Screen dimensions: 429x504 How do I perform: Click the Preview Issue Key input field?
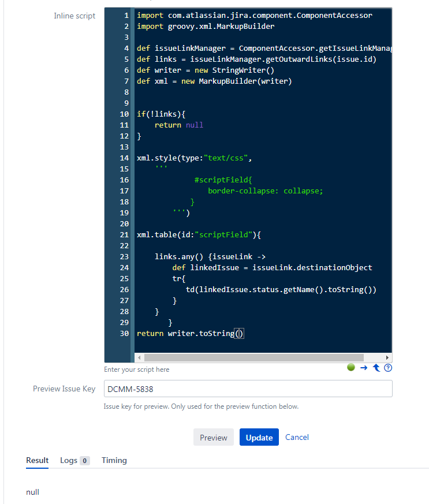[248, 389]
